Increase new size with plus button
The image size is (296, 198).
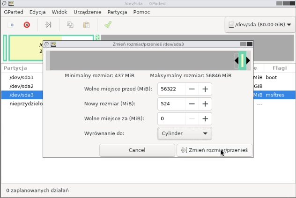click(x=205, y=104)
